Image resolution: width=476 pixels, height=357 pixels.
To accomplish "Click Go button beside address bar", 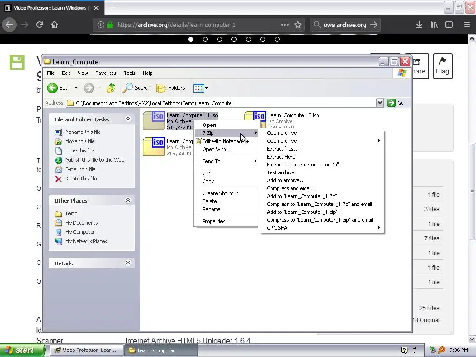I will [396, 103].
